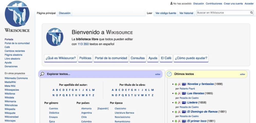
Task: Click the magnifying glass icon in Explorar textos header
Action: pyautogui.click(x=42, y=74)
